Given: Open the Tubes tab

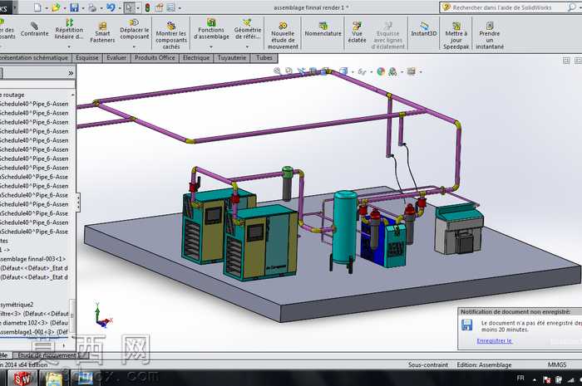Looking at the screenshot, I should point(264,58).
